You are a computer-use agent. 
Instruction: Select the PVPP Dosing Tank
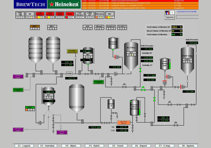[165, 64]
